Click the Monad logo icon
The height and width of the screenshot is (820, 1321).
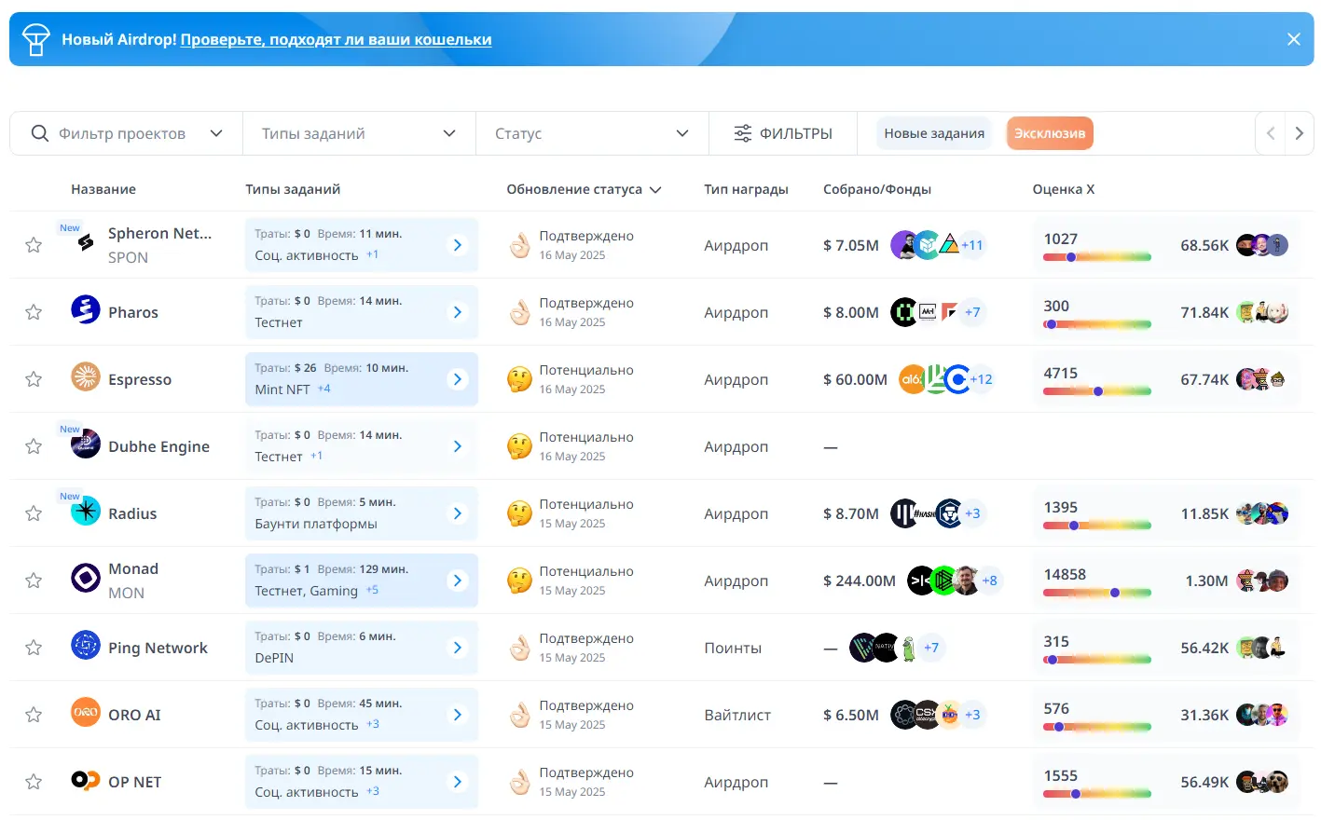pos(86,578)
